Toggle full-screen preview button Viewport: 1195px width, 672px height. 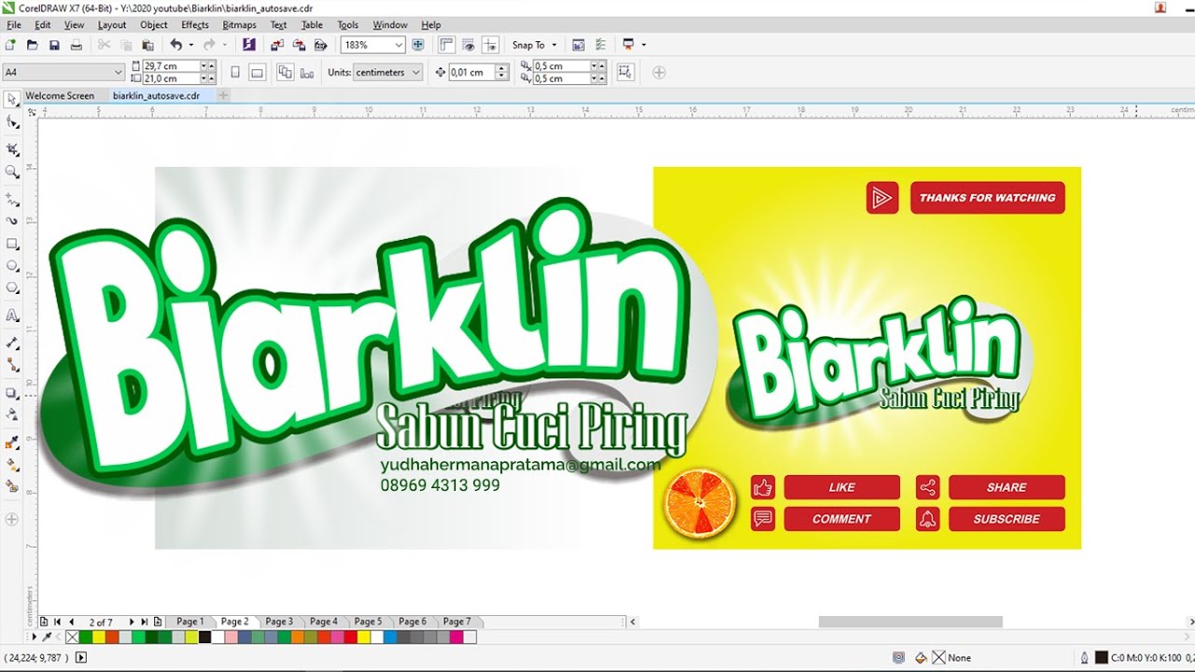(x=417, y=45)
